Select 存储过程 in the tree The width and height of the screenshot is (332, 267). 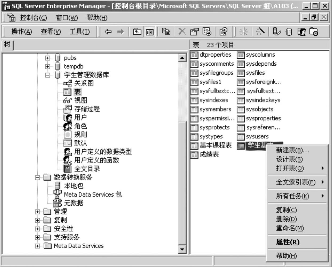click(x=87, y=109)
